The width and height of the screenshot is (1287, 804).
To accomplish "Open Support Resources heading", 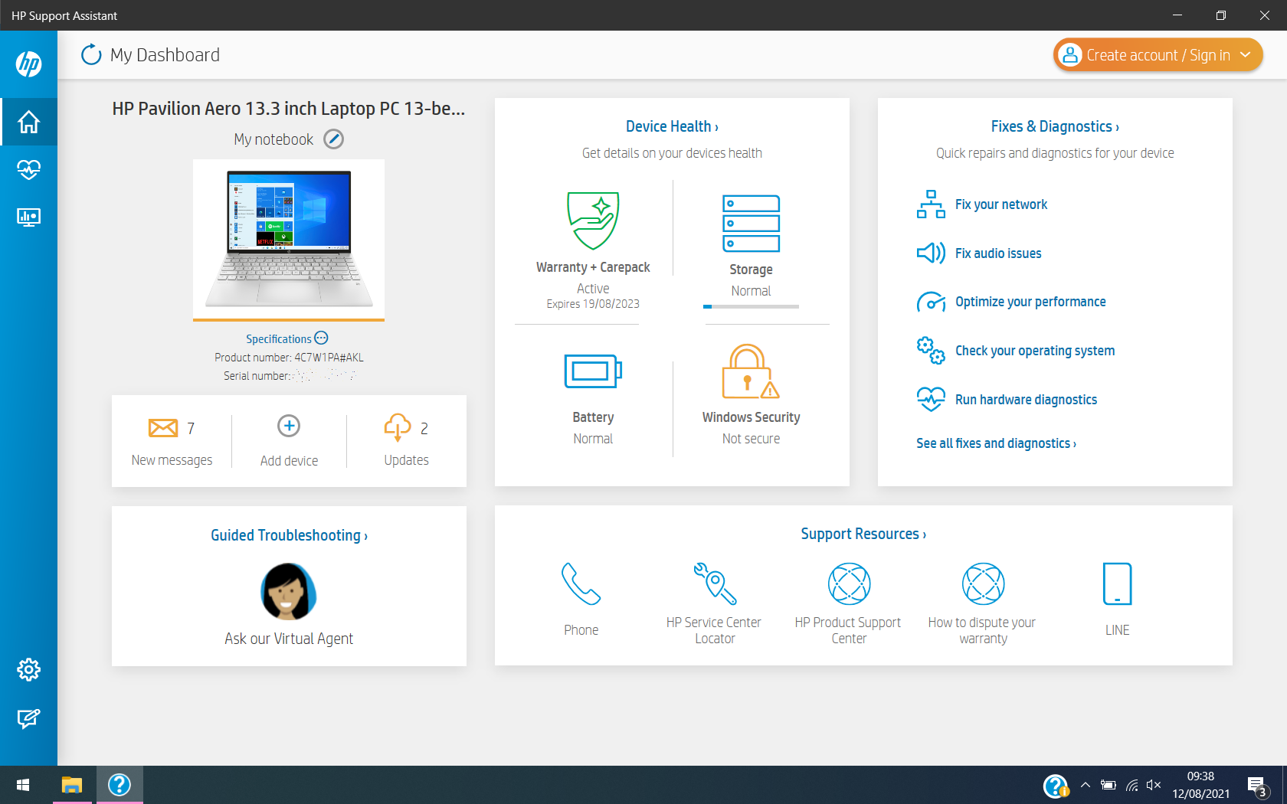I will (863, 534).
